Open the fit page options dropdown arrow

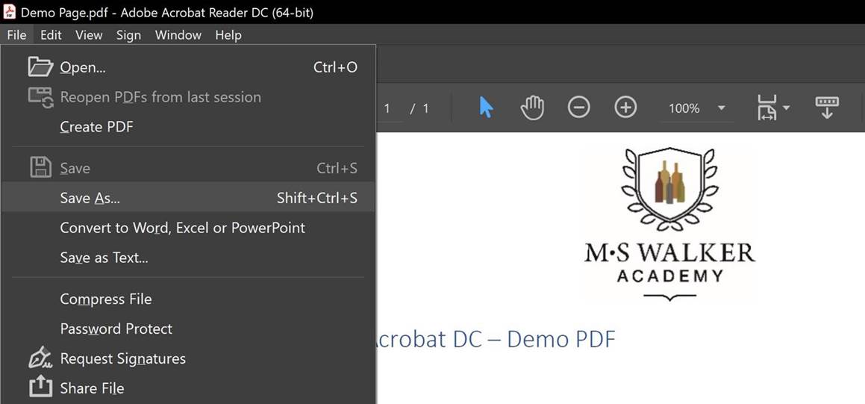[x=786, y=108]
